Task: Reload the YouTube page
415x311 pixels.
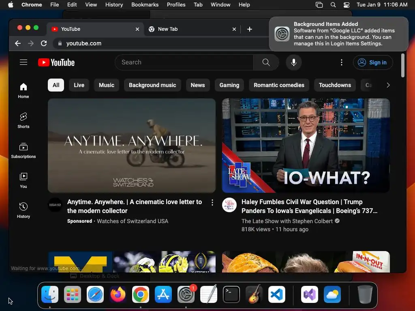Action: [44, 43]
